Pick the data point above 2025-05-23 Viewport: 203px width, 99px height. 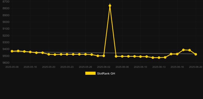tap(67, 54)
